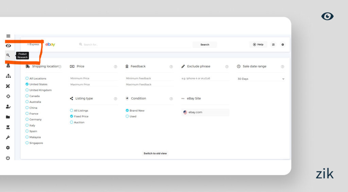The image size is (348, 192).
Task: Switch to the AliExpress tab
Action: pos(33,44)
